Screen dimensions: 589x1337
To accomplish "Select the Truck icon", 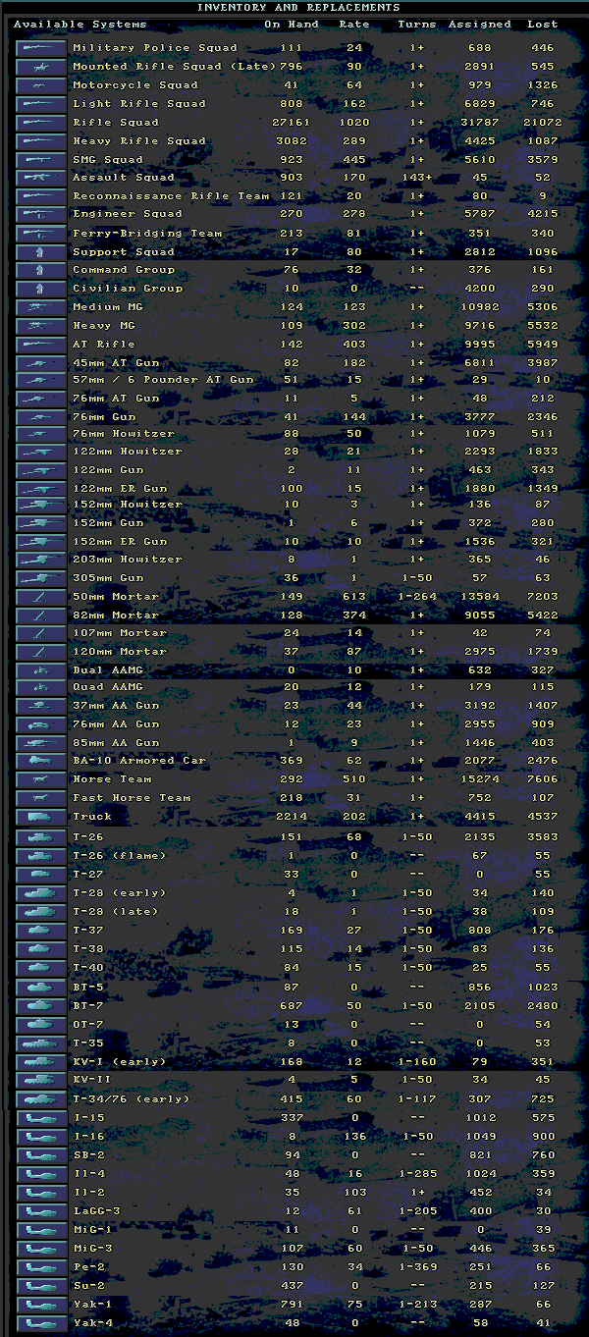I will (x=40, y=816).
